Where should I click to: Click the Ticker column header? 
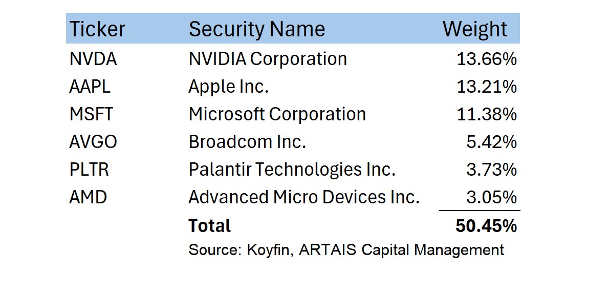point(97,29)
